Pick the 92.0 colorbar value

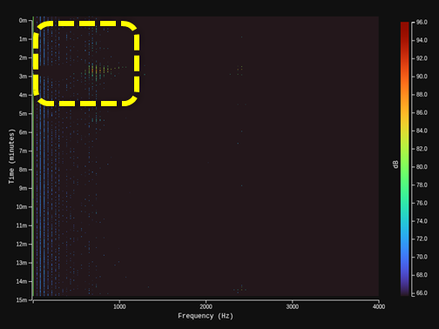tap(422, 58)
